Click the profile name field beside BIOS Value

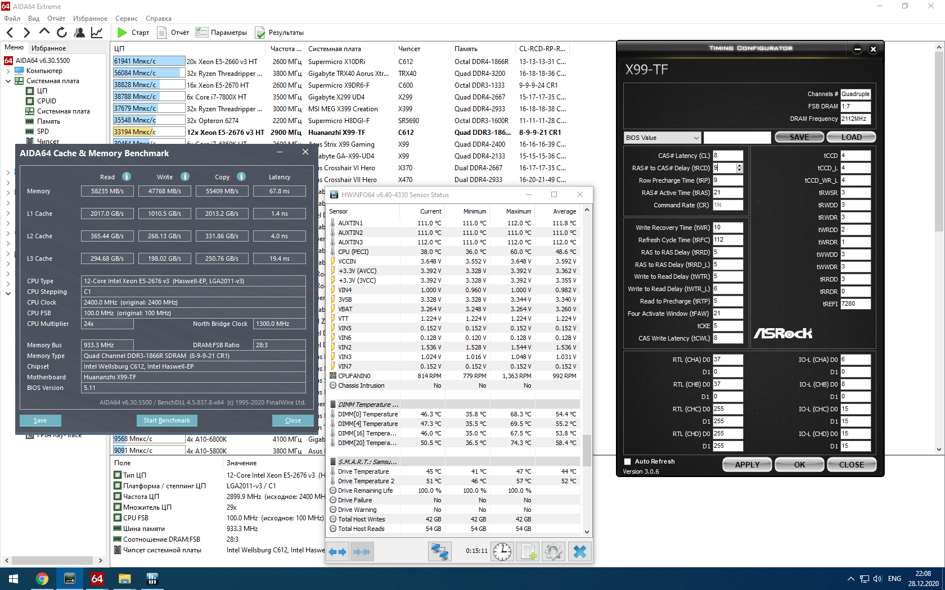(737, 138)
